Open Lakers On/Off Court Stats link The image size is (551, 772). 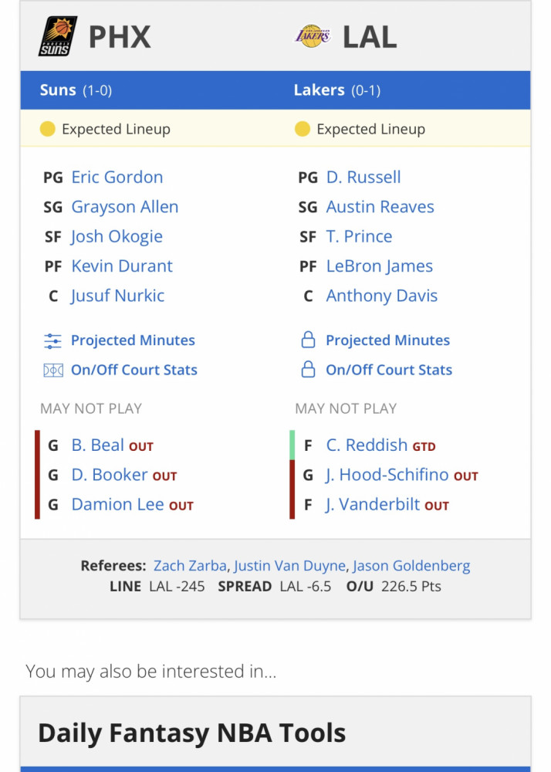point(389,370)
